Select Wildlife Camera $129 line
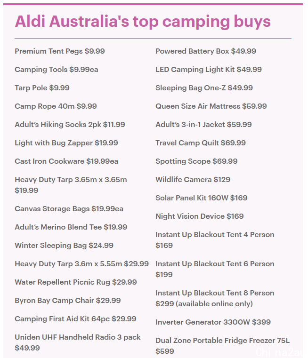 (193, 179)
